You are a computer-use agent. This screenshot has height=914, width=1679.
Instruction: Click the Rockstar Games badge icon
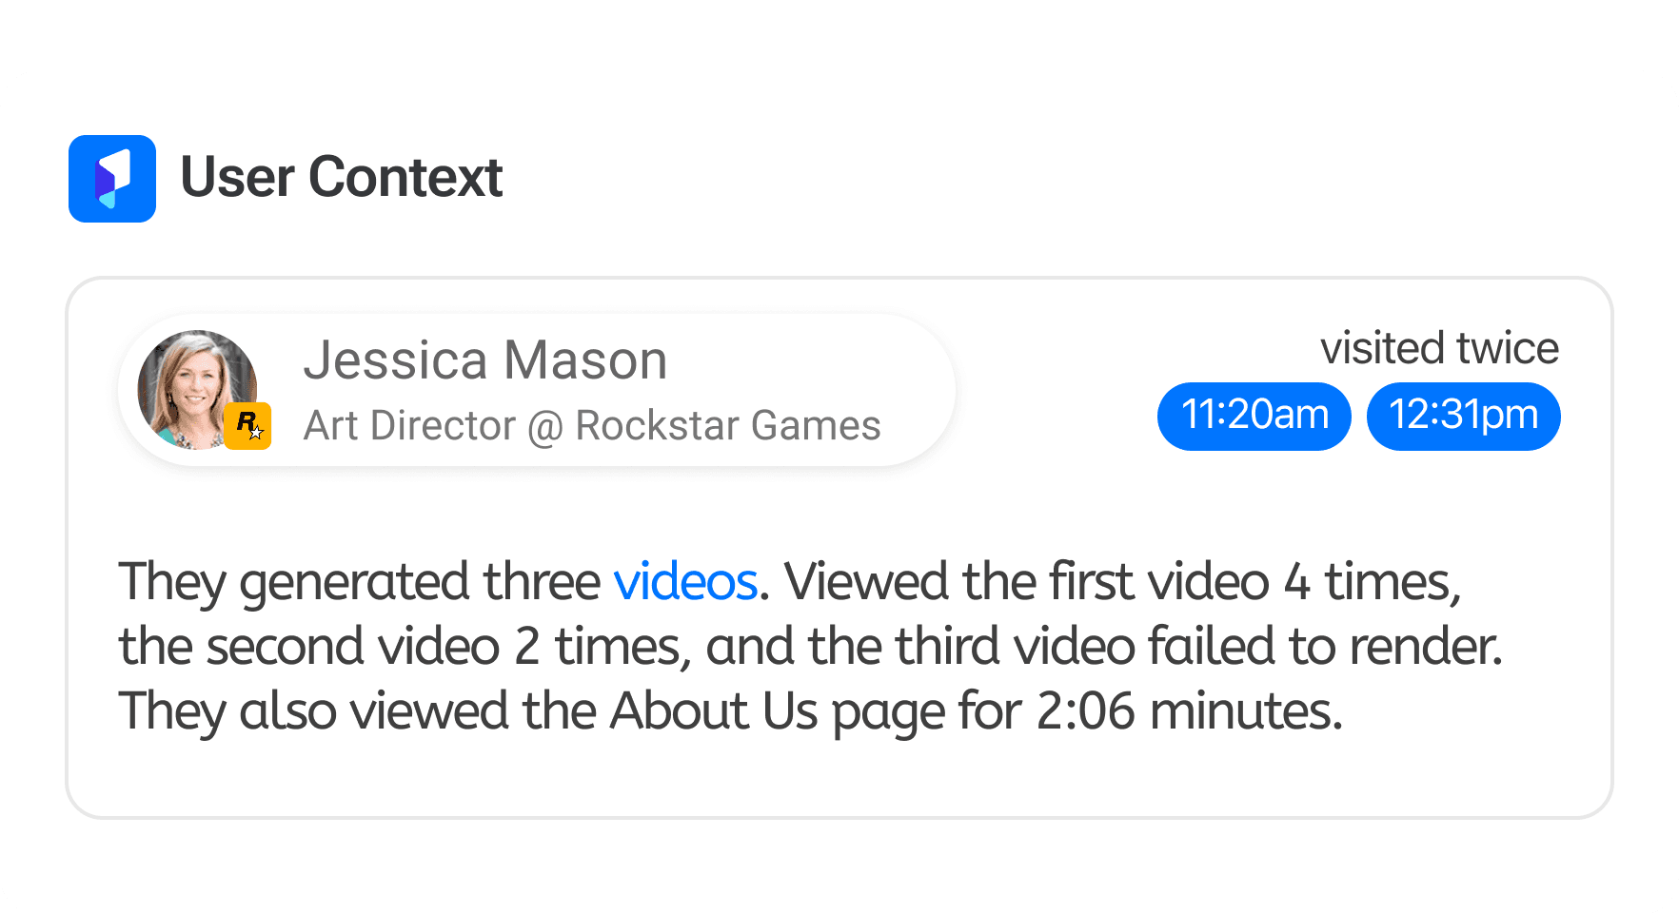pos(247,425)
